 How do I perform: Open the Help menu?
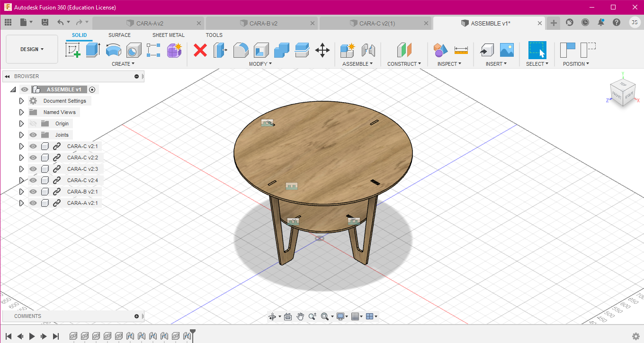[x=617, y=22]
